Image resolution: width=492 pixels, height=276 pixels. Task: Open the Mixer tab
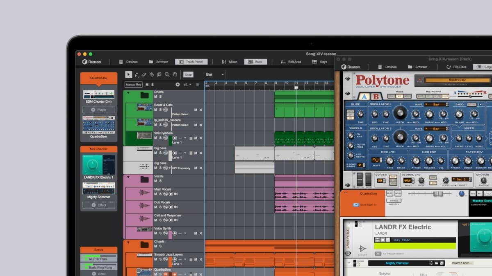[229, 62]
